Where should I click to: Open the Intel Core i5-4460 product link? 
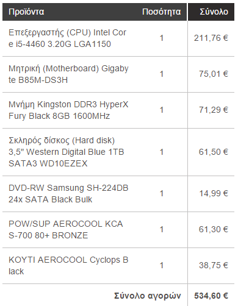(x=67, y=38)
